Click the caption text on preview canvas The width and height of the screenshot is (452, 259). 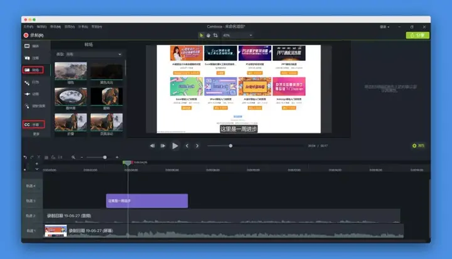[239, 129]
